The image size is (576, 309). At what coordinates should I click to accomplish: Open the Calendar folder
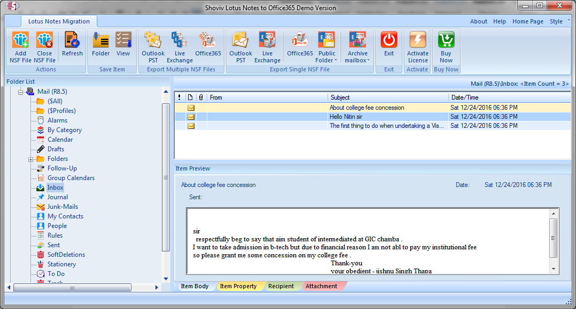(x=60, y=140)
